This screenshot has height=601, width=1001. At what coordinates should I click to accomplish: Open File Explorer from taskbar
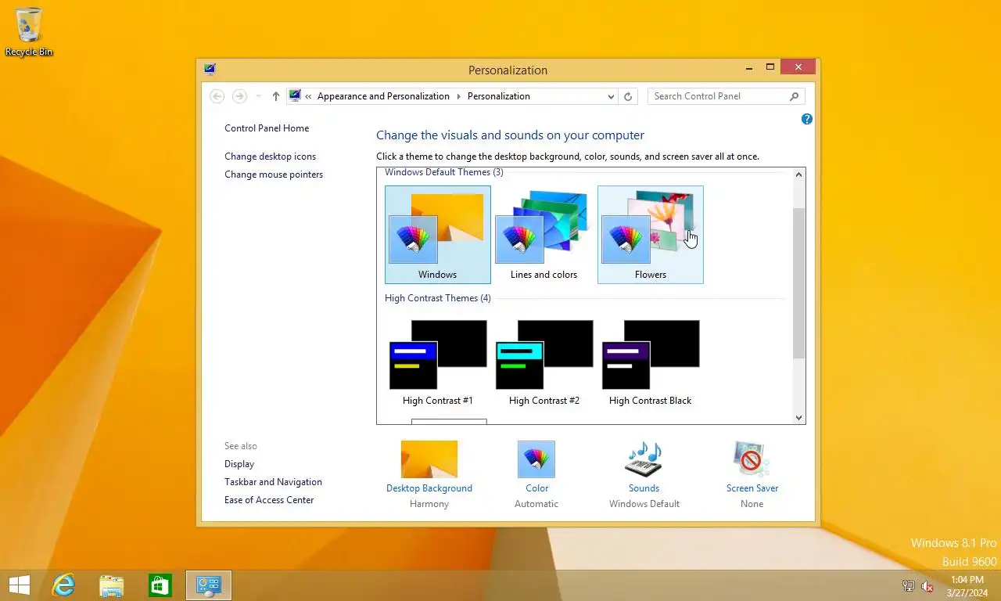click(x=112, y=585)
